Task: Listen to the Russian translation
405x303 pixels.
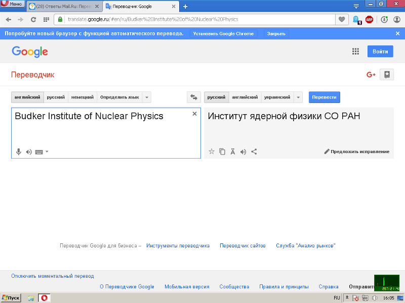Action: pos(243,152)
